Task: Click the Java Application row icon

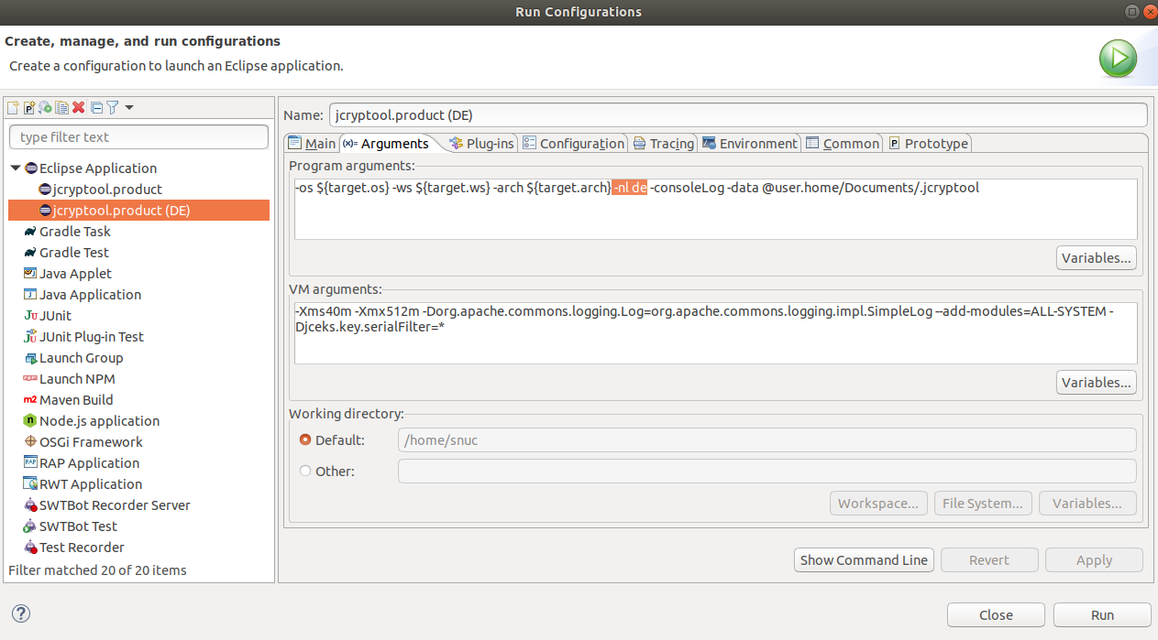Action: [30, 295]
